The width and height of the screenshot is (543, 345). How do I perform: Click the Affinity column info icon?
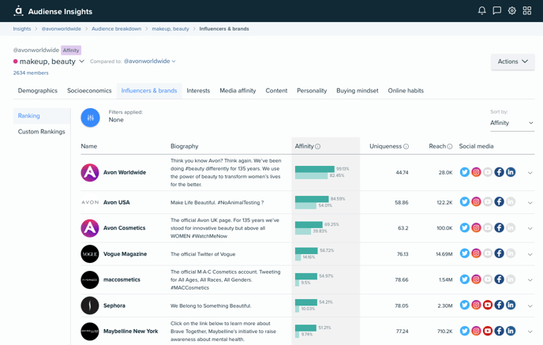tap(317, 147)
